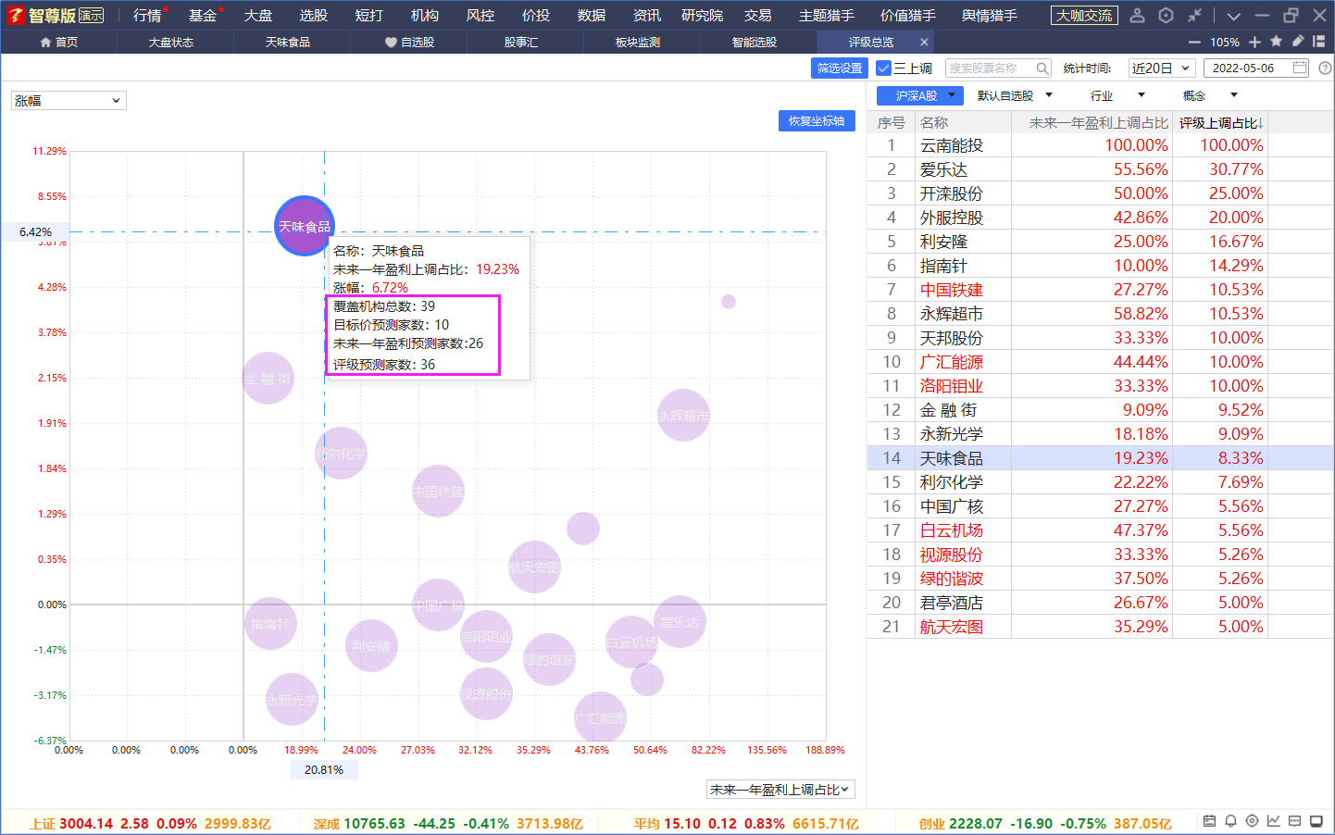Expand the 涨幅 dropdown above the chart
This screenshot has height=835, width=1335.
click(69, 100)
